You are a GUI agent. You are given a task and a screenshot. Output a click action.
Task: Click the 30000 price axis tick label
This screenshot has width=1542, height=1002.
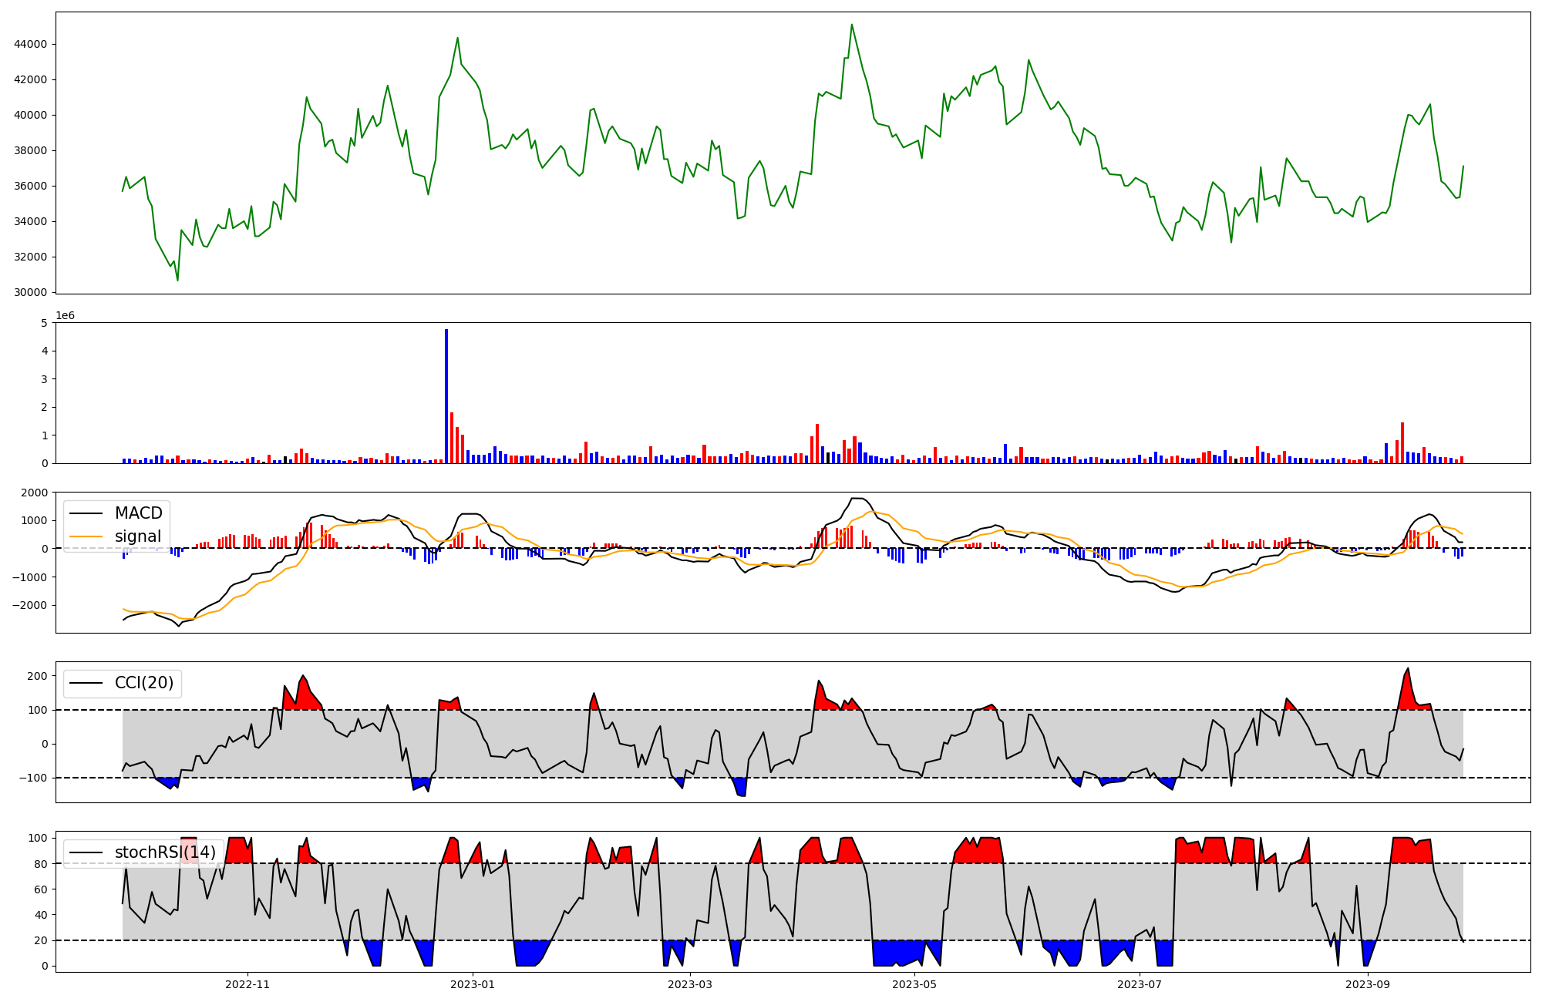(x=31, y=292)
